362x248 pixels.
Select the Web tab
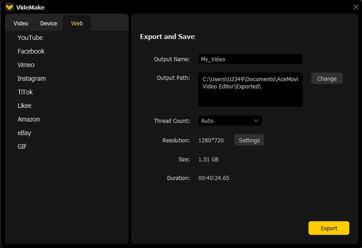[x=77, y=23]
